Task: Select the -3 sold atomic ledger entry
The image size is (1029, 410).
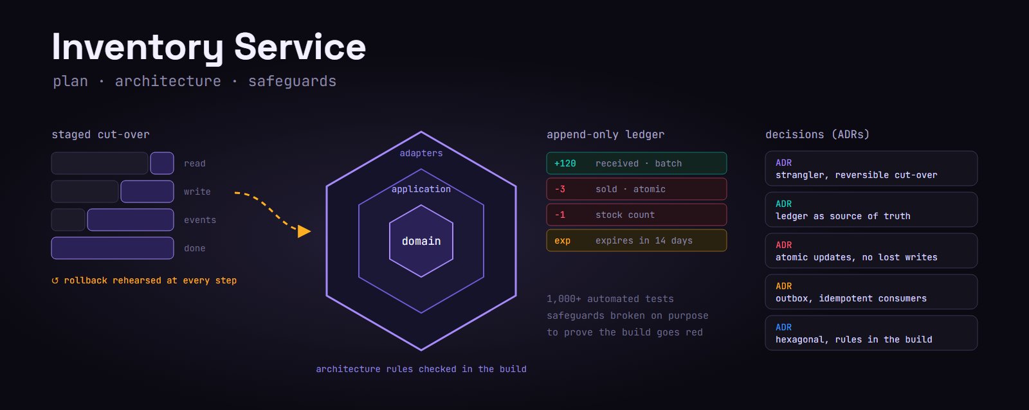Action: click(x=637, y=189)
